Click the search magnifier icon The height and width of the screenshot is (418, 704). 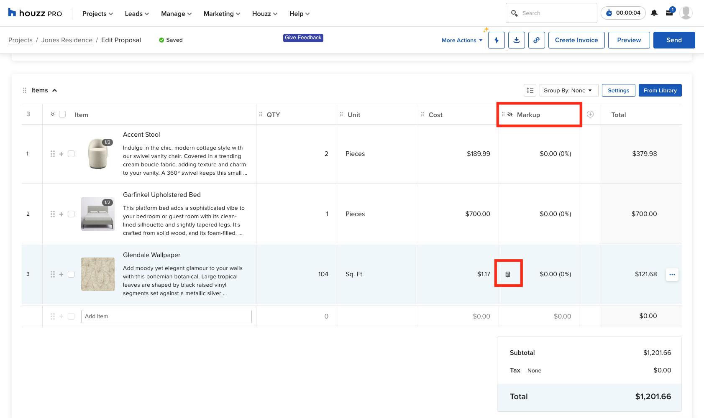coord(515,13)
